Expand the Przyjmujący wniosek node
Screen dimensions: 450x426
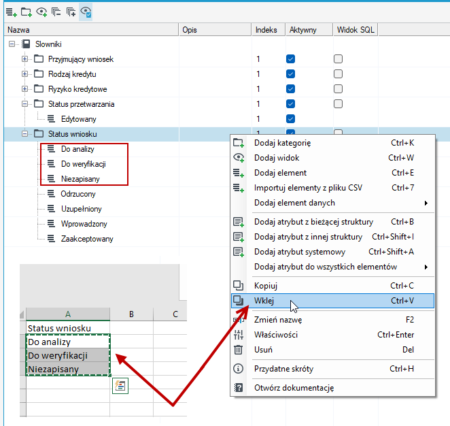tap(24, 59)
